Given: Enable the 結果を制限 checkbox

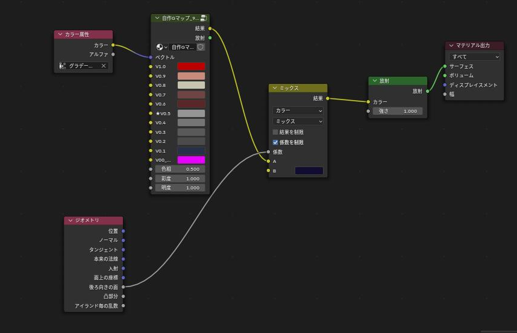Looking at the screenshot, I should click(275, 132).
